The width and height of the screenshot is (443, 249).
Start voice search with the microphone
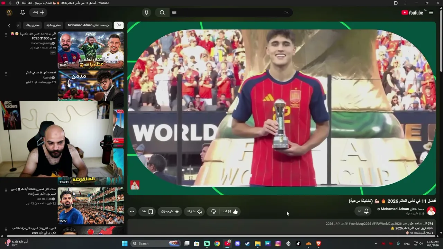coord(146,12)
